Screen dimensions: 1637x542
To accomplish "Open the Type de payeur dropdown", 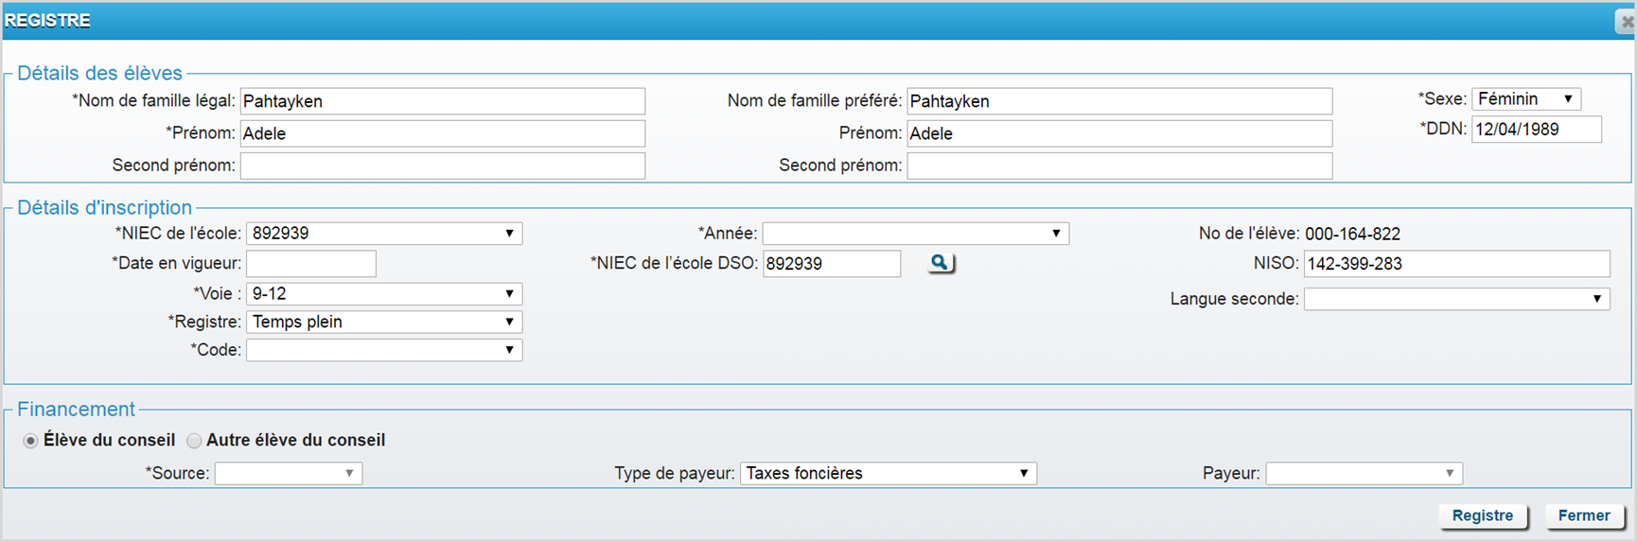I will coord(888,474).
